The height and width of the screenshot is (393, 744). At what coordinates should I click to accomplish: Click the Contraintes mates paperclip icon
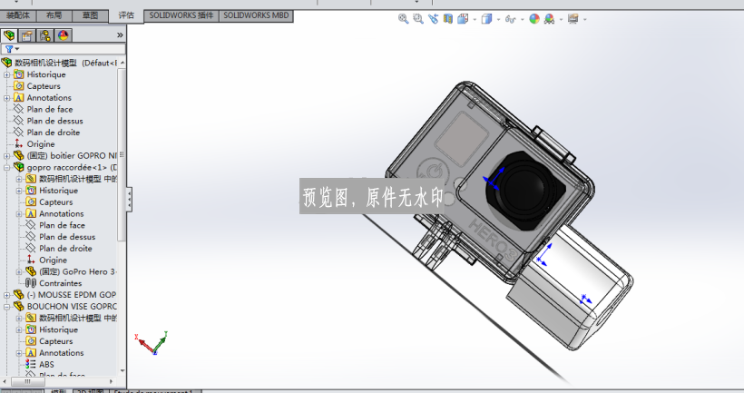pos(31,283)
